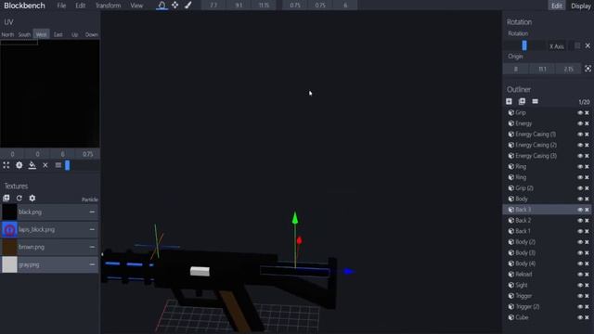Screen dimensions: 594x334
Task: Open the Edit menu
Action: 81,6
